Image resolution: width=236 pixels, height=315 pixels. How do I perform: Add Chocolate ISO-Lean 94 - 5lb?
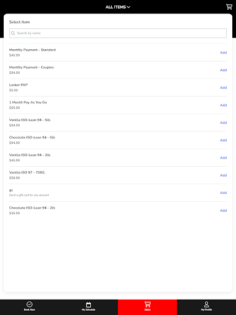pos(223,140)
